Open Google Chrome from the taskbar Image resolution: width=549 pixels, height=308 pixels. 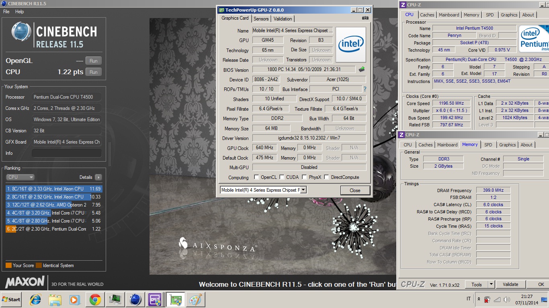(95, 300)
